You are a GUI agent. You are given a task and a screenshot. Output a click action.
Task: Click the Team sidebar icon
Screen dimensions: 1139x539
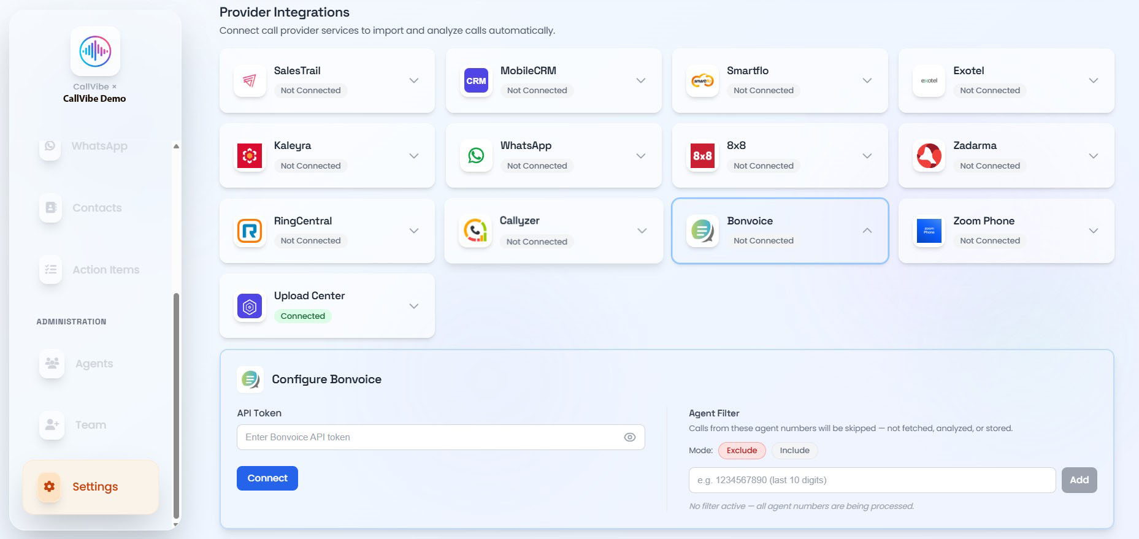tap(52, 425)
